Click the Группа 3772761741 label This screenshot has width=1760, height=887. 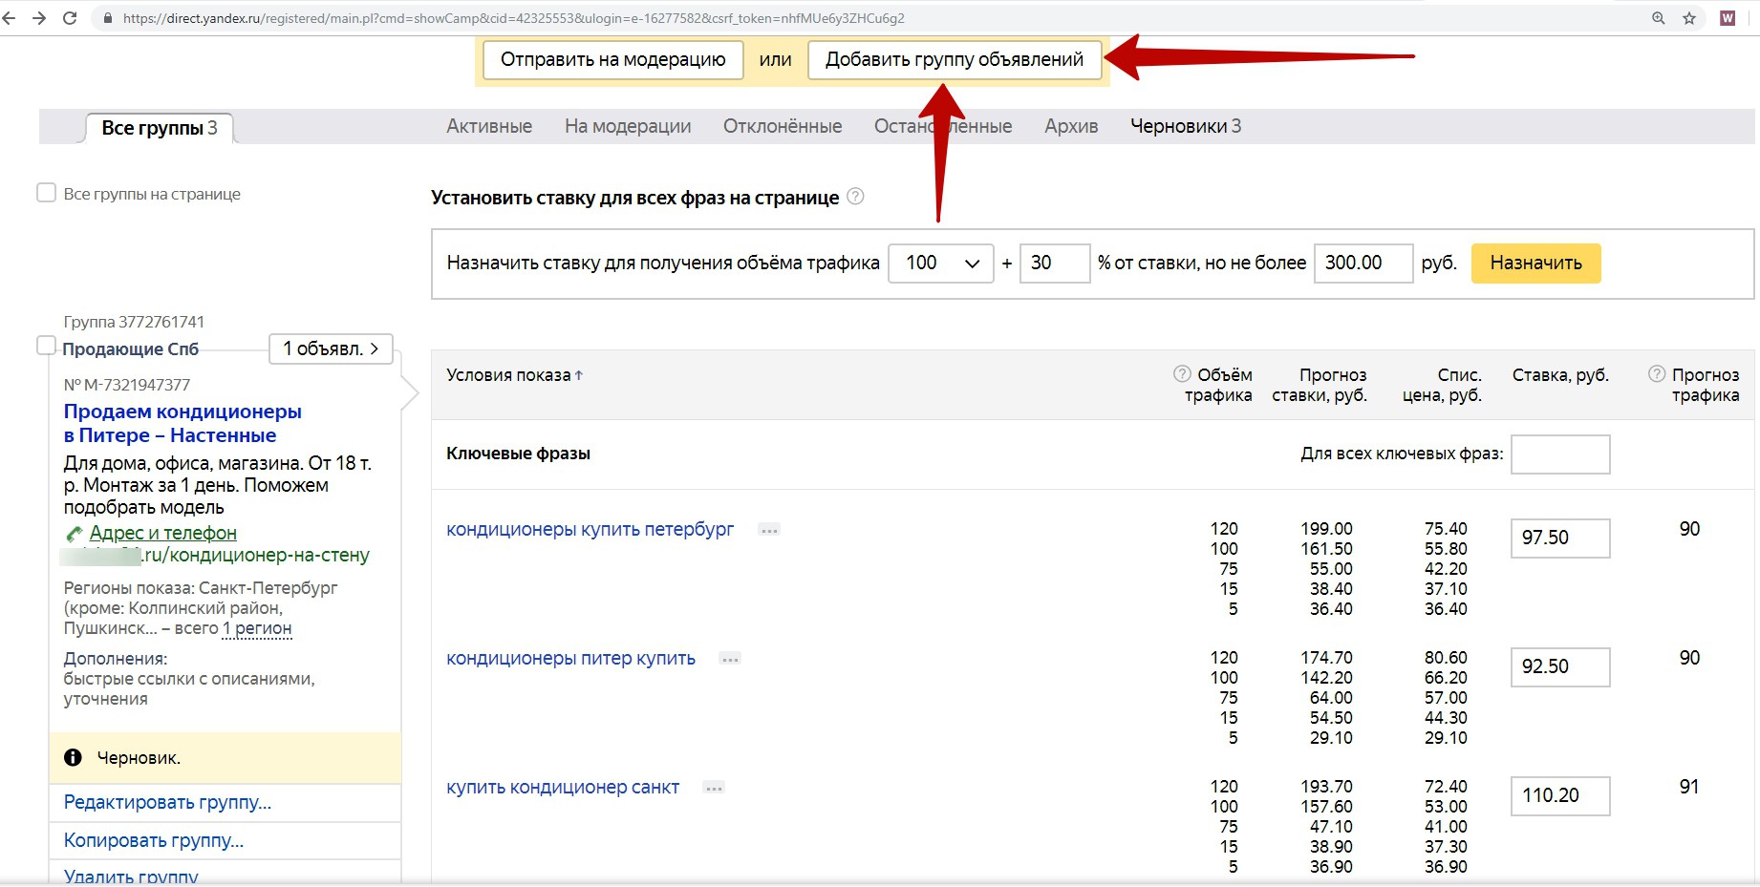tap(134, 322)
